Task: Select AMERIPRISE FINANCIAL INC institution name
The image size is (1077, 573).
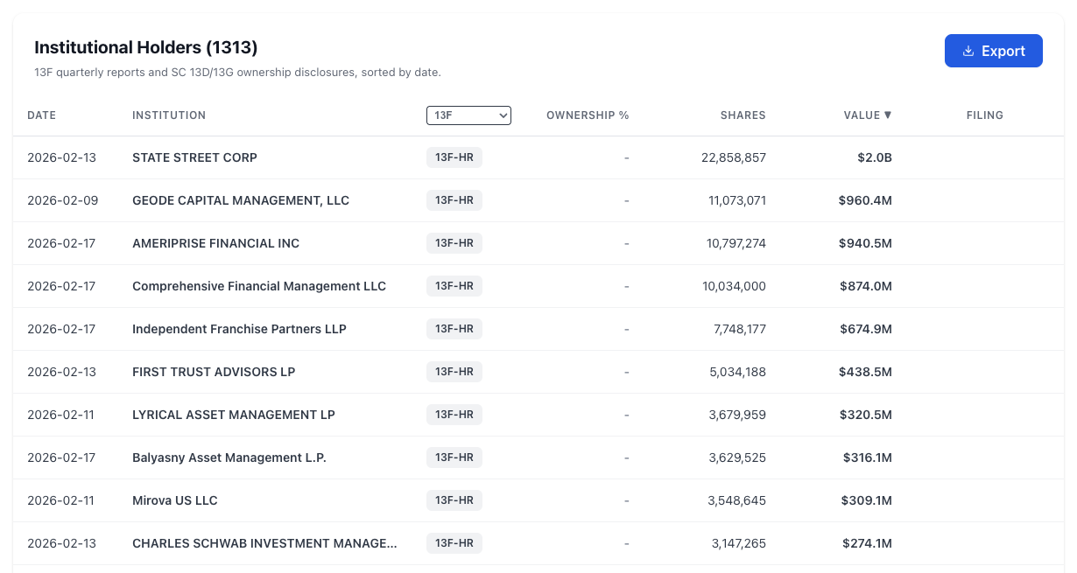Action: [215, 243]
